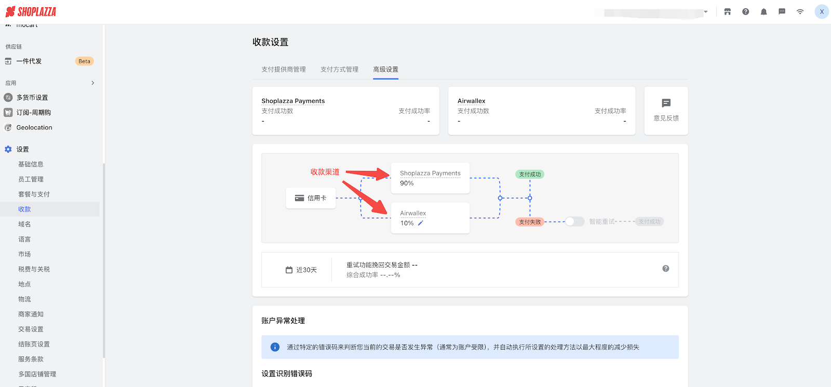The width and height of the screenshot is (831, 387).
Task: Open 交易设置 settings page
Action: [31, 329]
